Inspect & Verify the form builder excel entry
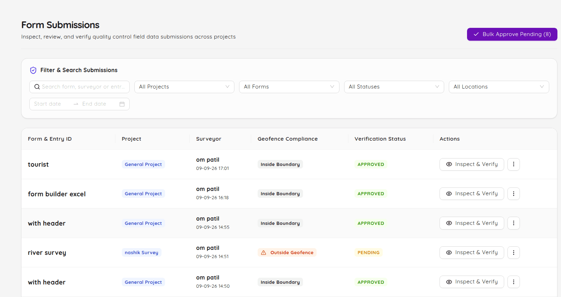Screen dimensions: 561x297 click(472, 193)
